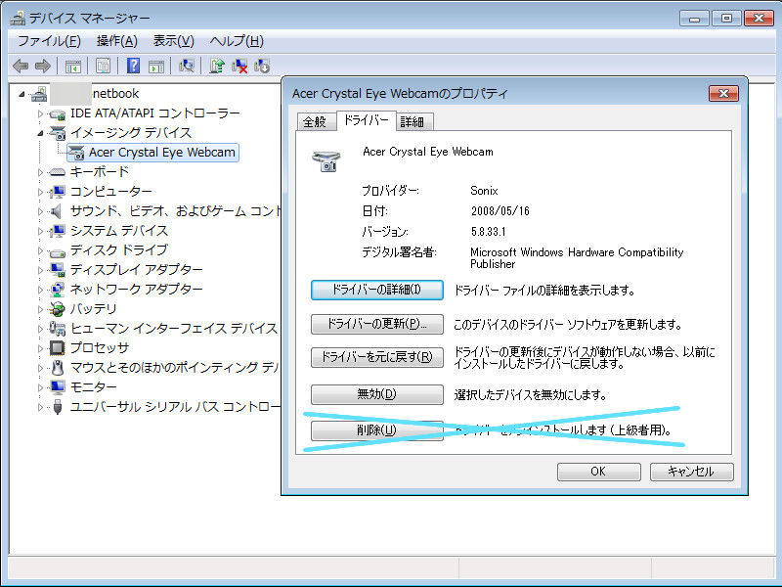Click the back navigation arrow in Device Manager
Screen dimensions: 782x587
[22, 66]
